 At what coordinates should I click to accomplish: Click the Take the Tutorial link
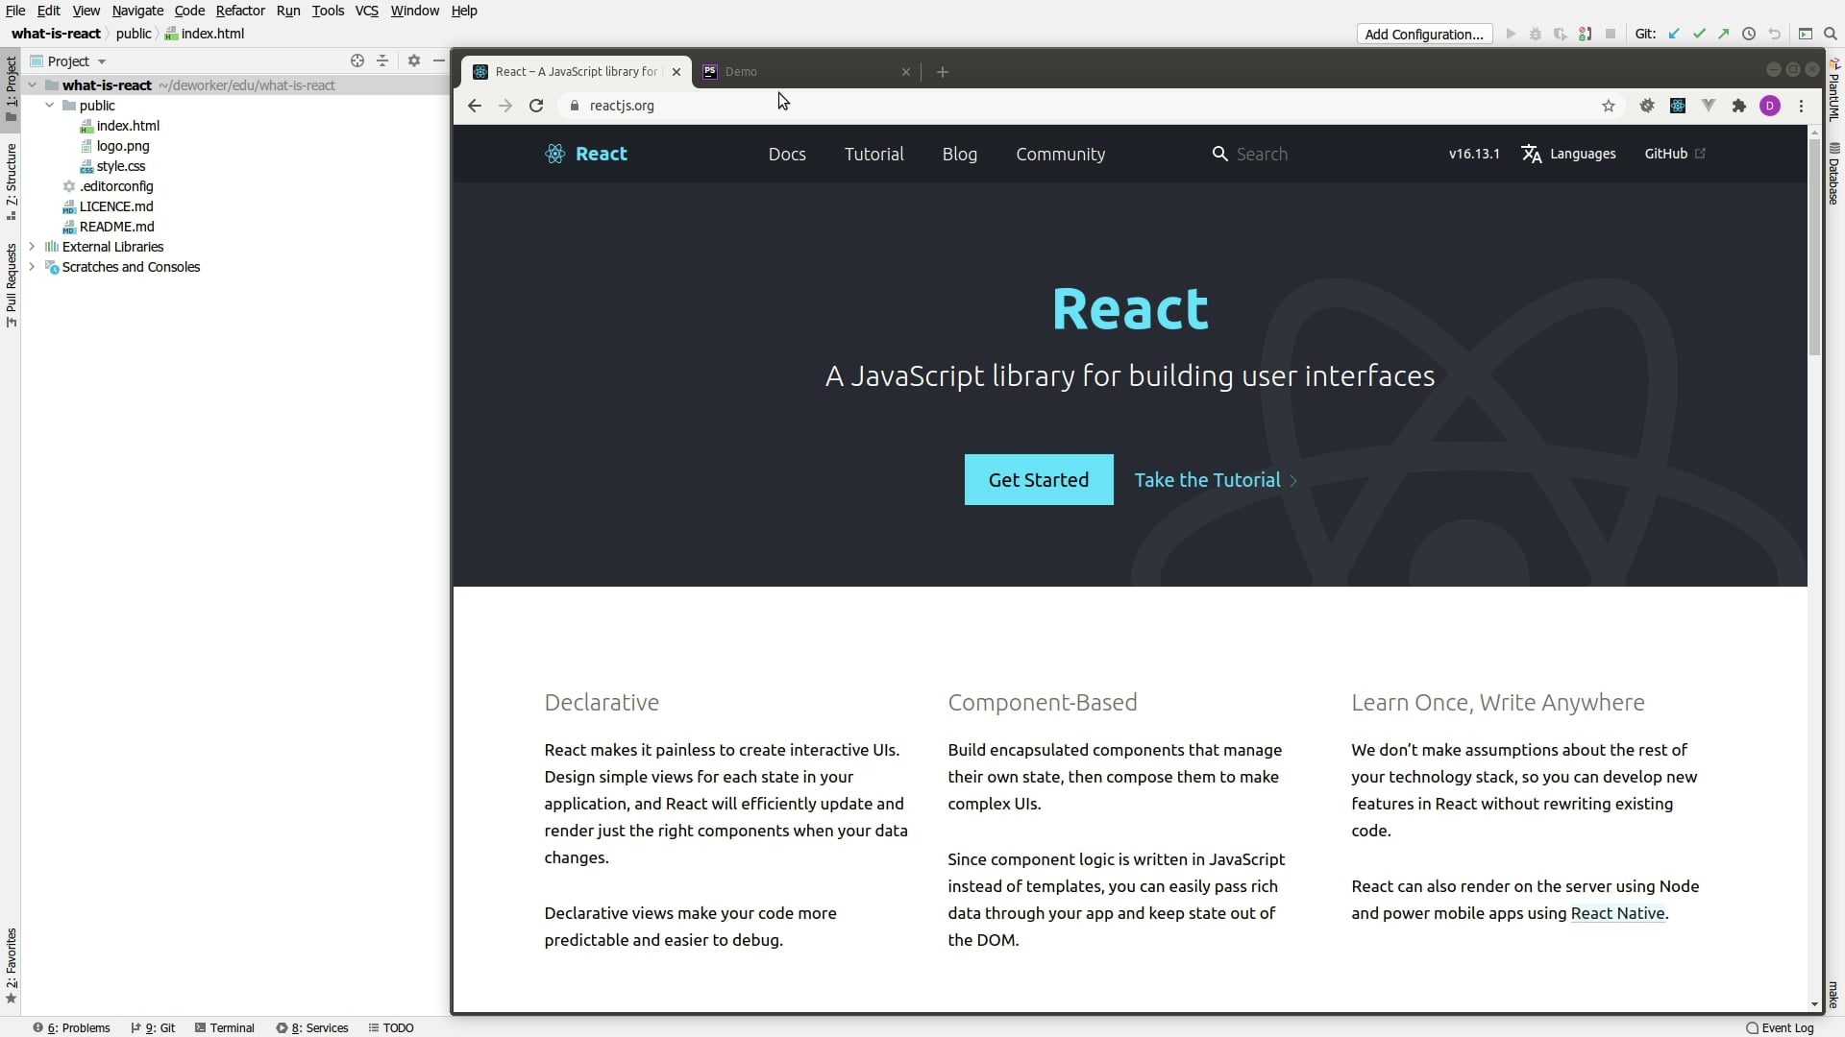(x=1208, y=478)
